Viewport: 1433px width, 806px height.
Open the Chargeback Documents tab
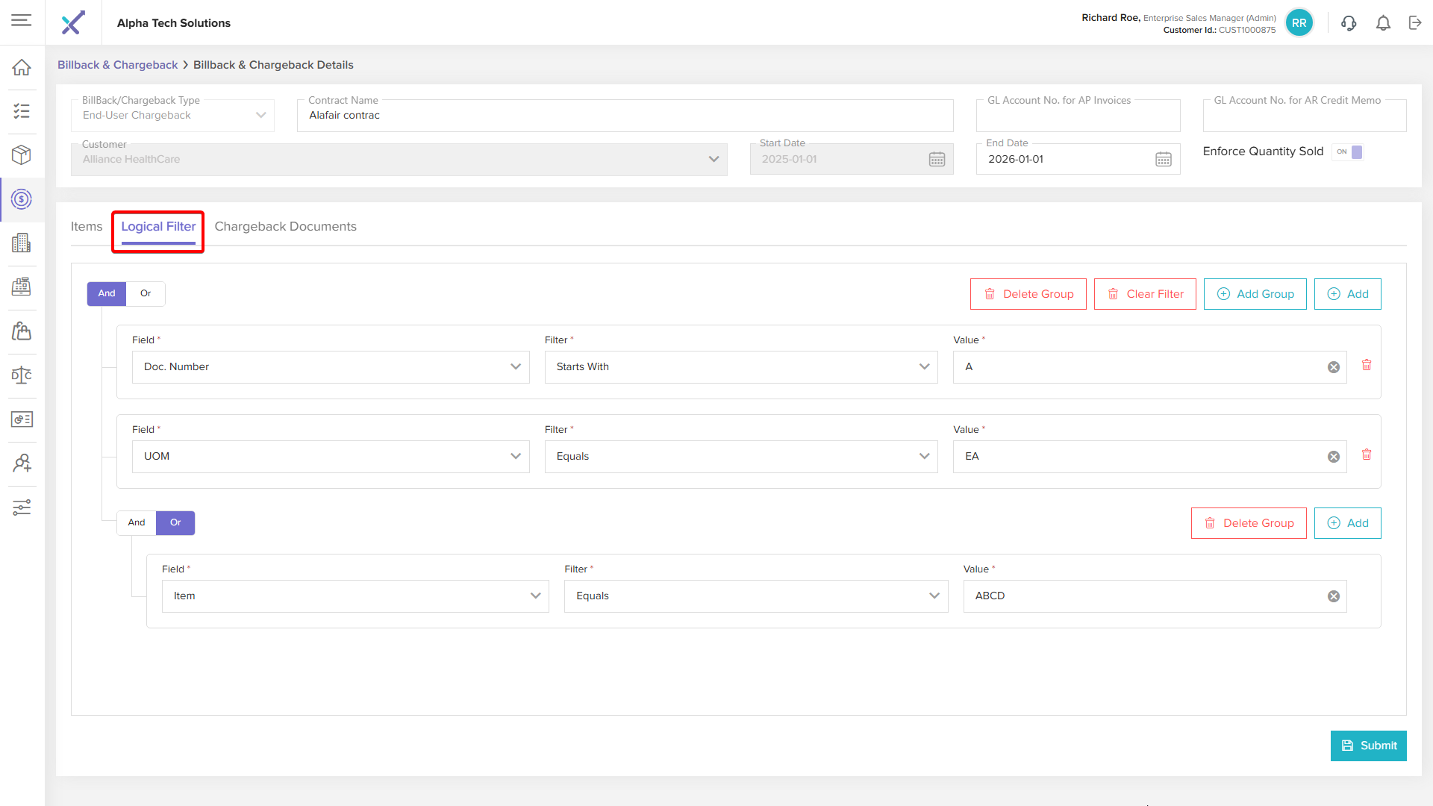285,226
